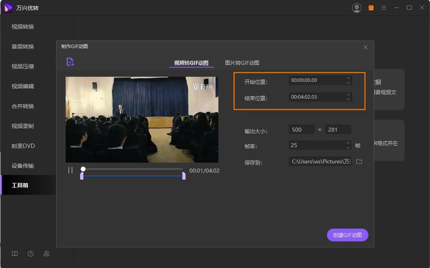Screen dimensions: 430x268
Task: Select the 视频转GIF动图 tab
Action: pos(191,63)
